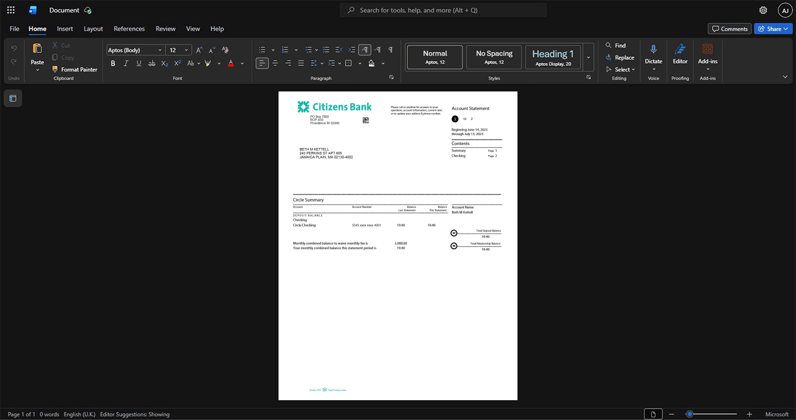The image size is (796, 420).
Task: Apply superscript formatting
Action: [x=177, y=63]
